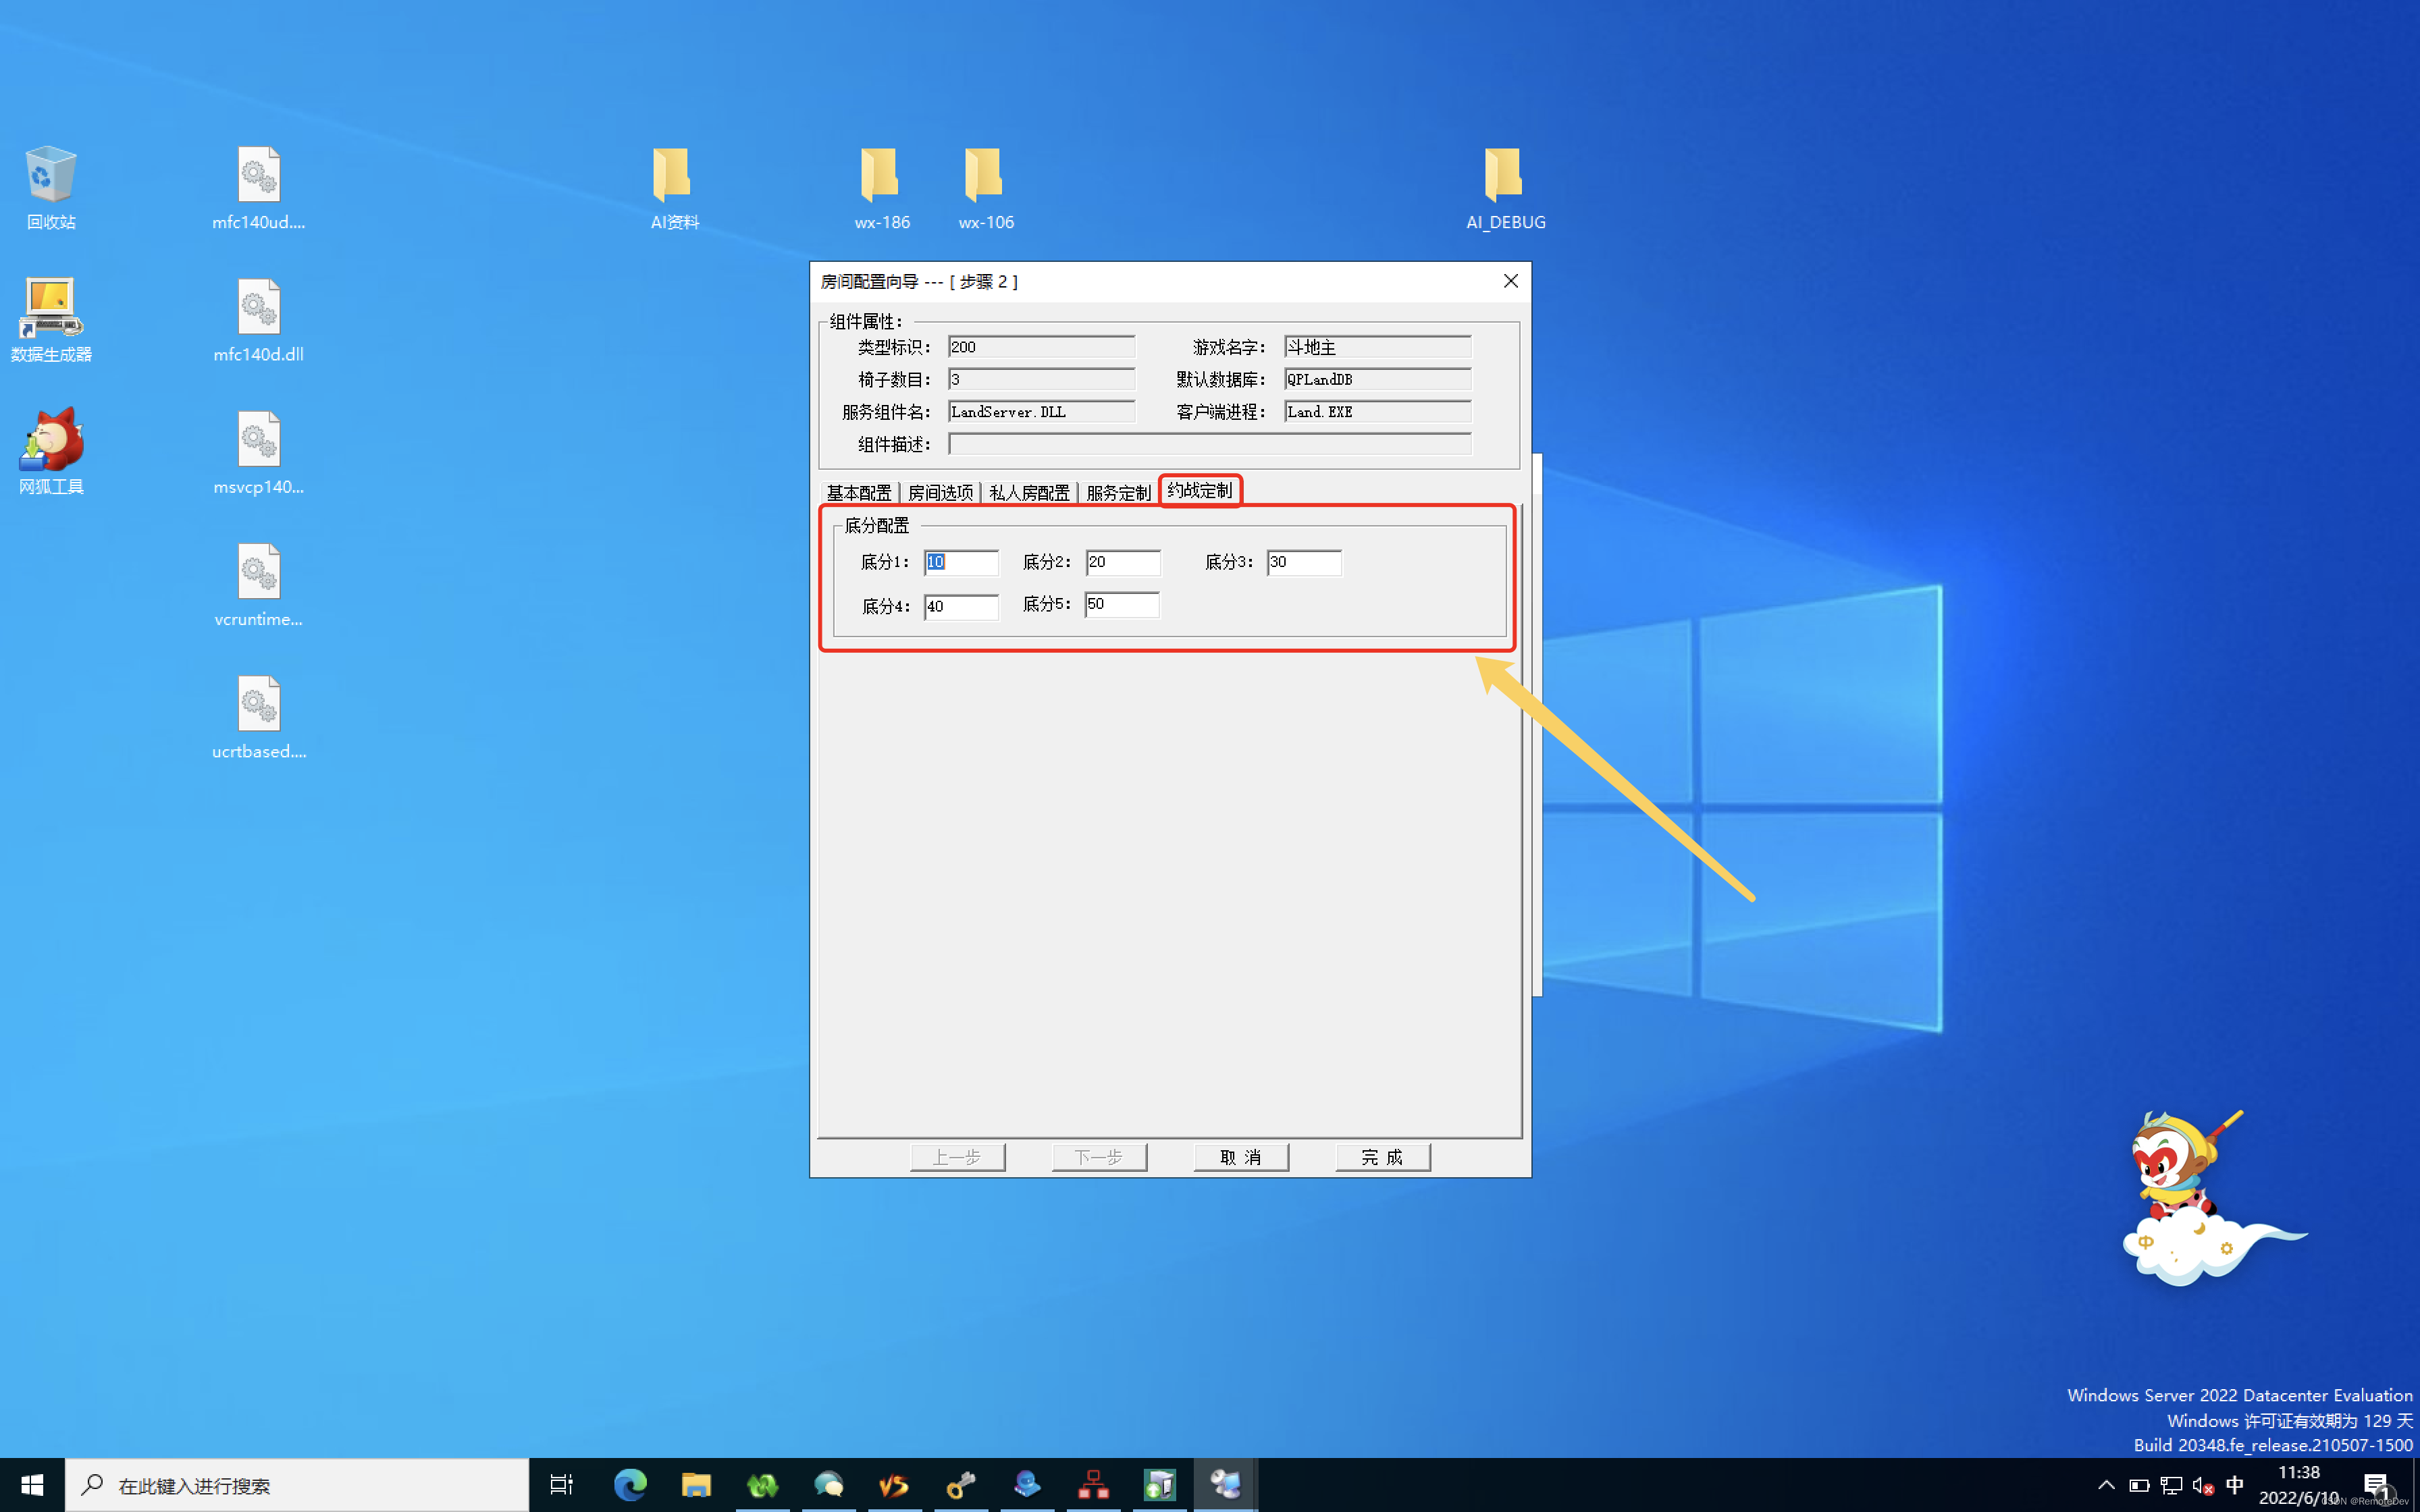Open File Explorer from the taskbar
2420x1512 pixels.
(x=696, y=1485)
